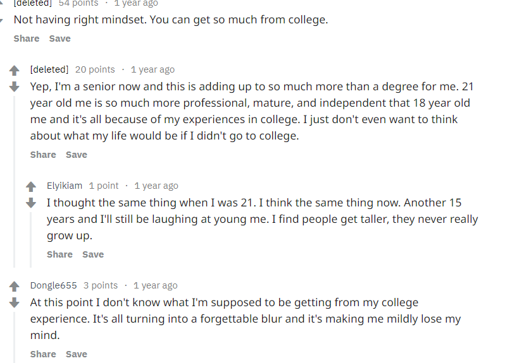Save Dongle655's comment
505x363 pixels.
(77, 354)
